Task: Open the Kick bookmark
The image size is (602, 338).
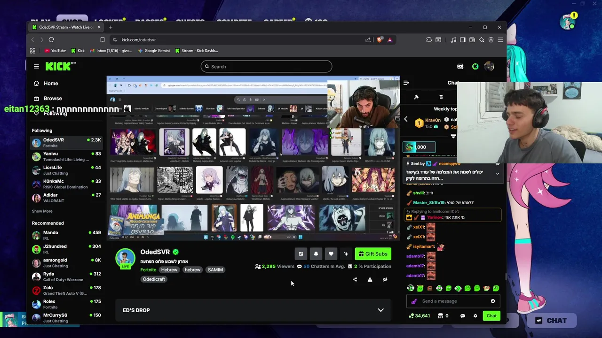Action: pos(78,51)
